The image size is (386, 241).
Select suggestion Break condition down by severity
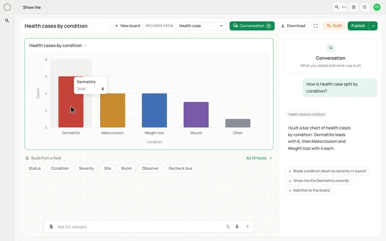point(327,171)
